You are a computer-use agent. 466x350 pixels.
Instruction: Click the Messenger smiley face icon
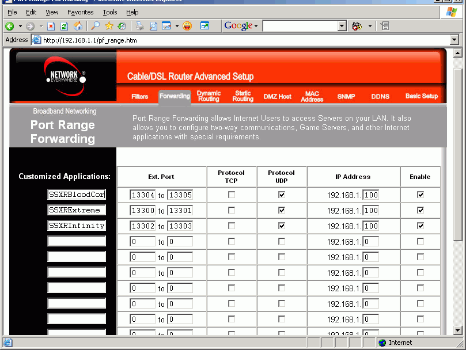click(187, 26)
